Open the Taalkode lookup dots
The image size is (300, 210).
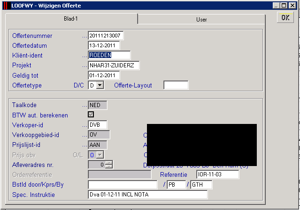(85, 106)
